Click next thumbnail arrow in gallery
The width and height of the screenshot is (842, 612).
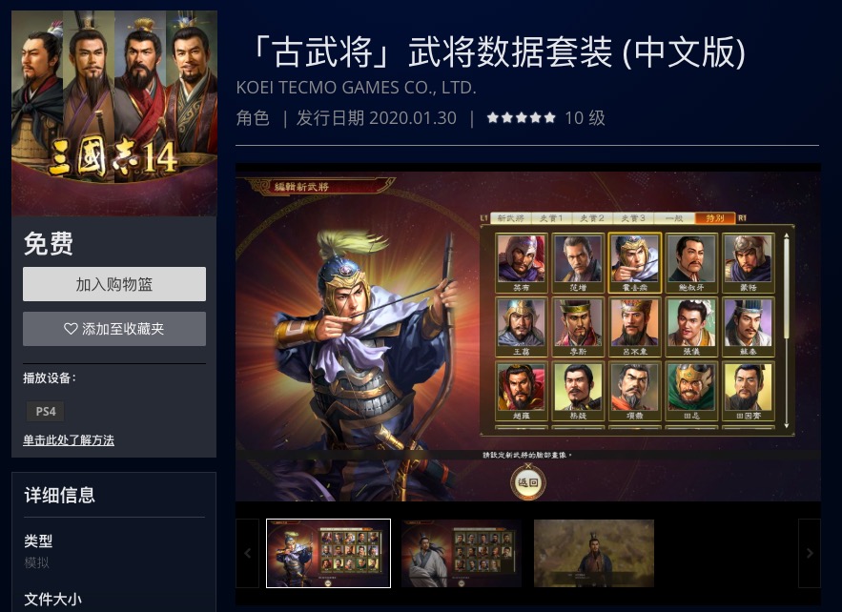point(810,553)
